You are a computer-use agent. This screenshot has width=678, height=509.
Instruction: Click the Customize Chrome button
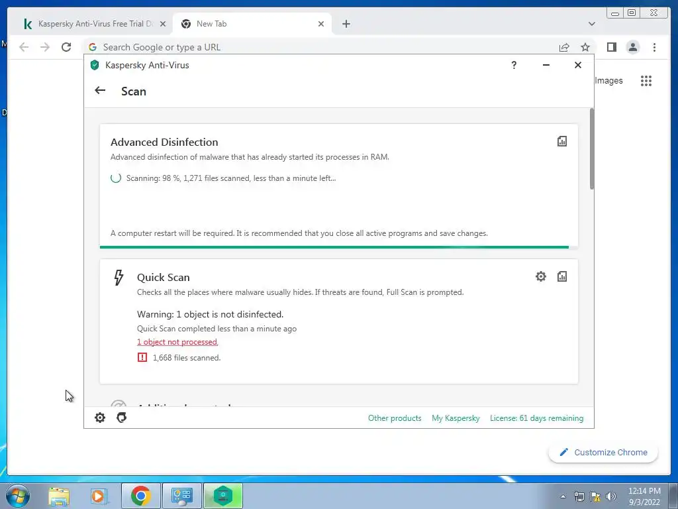click(x=603, y=452)
